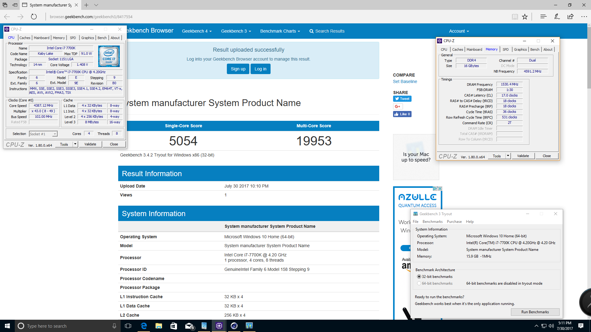Open the Help menu in Geekbench 3 Tryout
591x332 pixels.
point(470,222)
